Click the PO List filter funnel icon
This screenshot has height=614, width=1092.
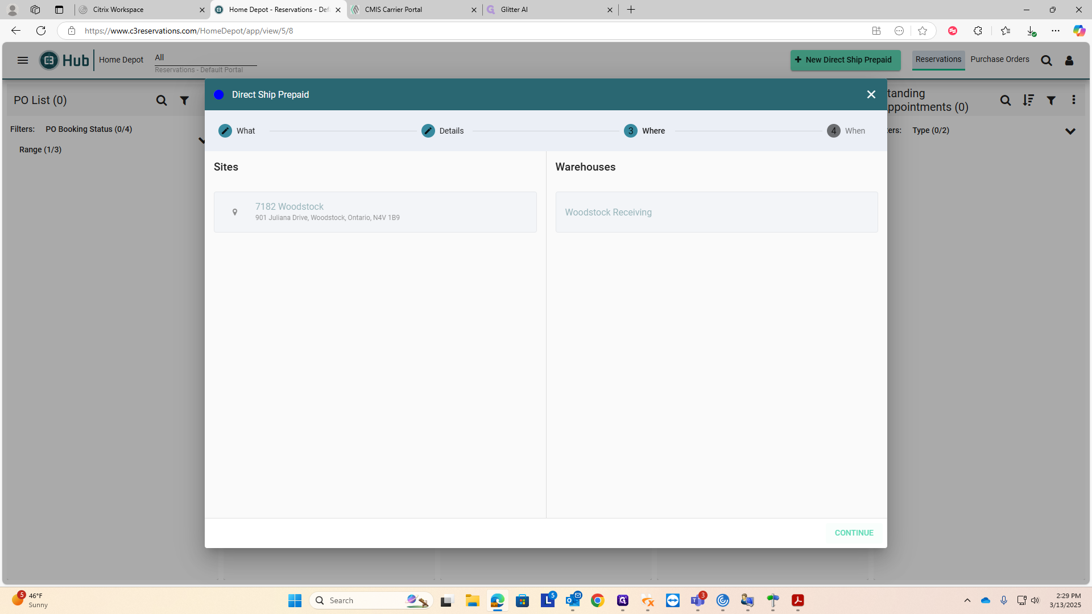click(184, 101)
